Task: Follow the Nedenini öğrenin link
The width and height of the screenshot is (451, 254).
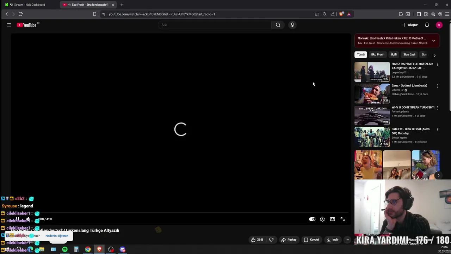Action: pyautogui.click(x=57, y=236)
